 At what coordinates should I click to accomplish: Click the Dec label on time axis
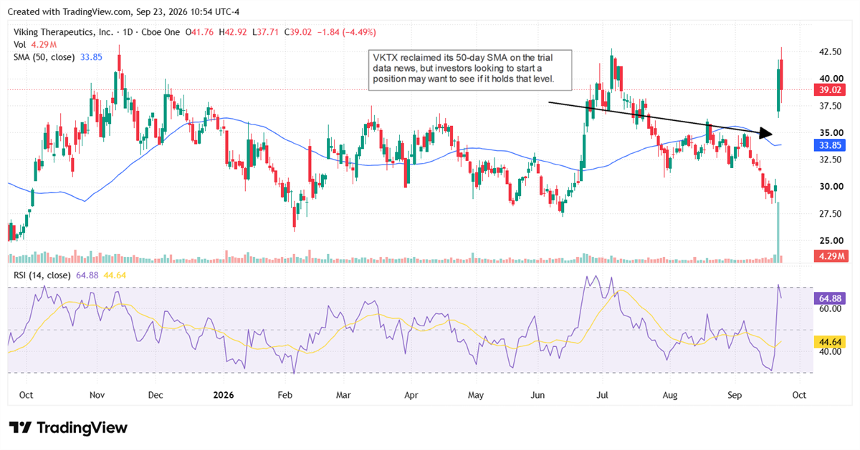click(156, 394)
